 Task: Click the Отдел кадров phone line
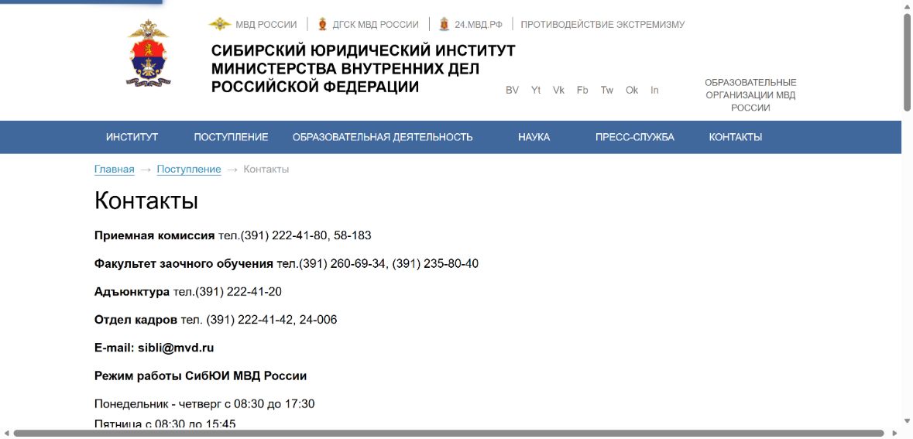tap(215, 320)
